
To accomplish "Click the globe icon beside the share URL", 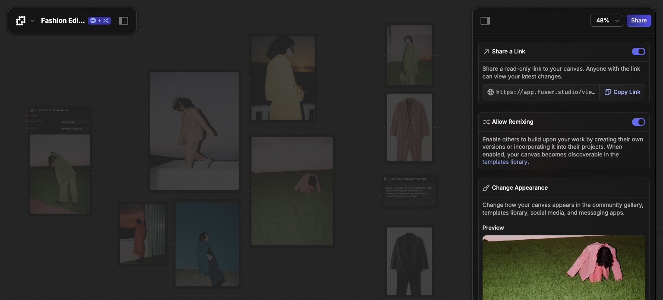I will [490, 92].
